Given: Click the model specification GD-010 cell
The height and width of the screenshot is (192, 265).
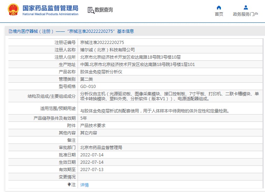Looking at the screenshot, I should (88, 86).
